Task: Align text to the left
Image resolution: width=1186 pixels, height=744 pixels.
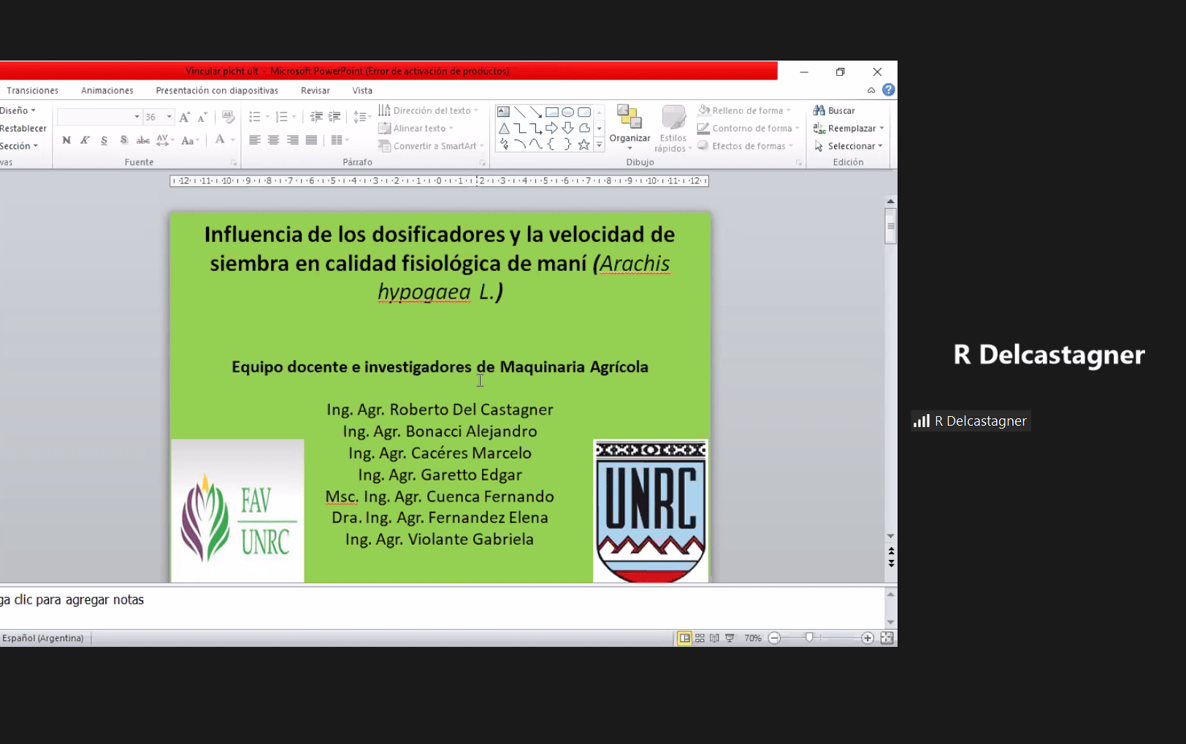Action: click(254, 140)
